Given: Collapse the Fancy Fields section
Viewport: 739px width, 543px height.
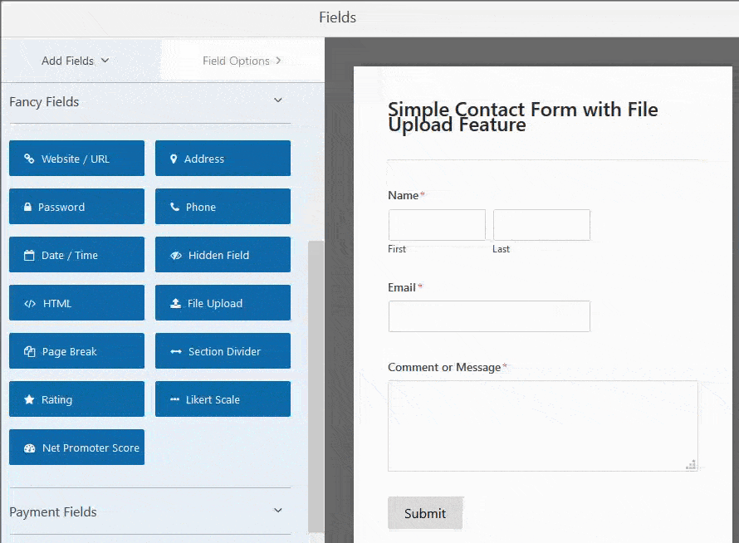Looking at the screenshot, I should pos(277,98).
